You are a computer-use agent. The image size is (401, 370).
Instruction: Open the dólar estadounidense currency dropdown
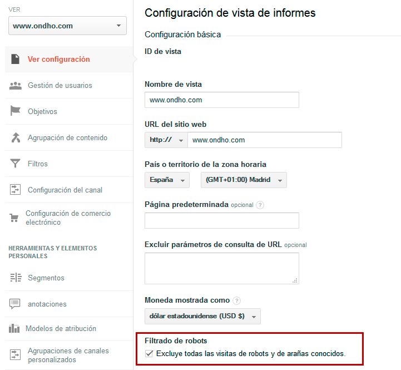pos(202,316)
